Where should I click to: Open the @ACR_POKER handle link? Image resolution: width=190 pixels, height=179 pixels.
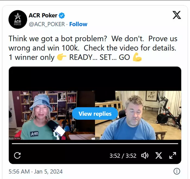[47, 24]
